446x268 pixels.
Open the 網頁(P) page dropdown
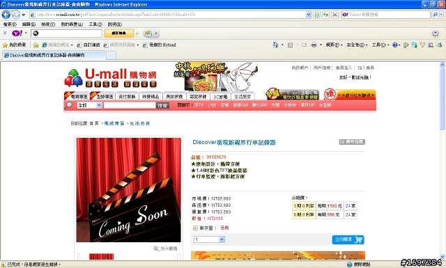(x=334, y=45)
